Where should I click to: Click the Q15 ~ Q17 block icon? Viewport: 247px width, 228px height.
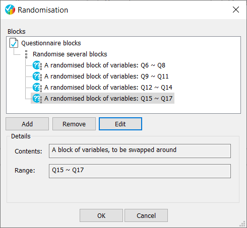37,99
